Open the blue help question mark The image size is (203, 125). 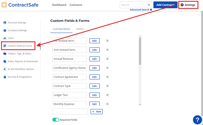[x=197, y=120]
